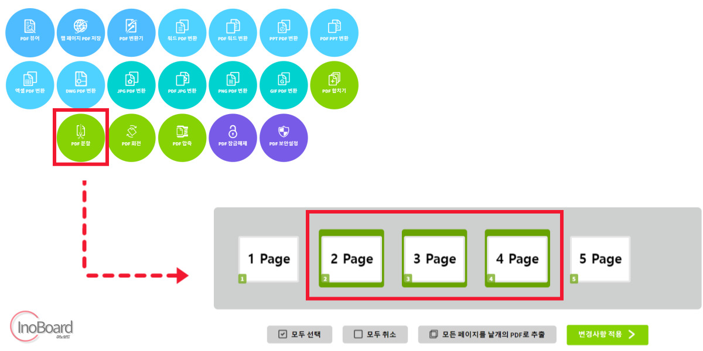Select the 1 Page thumbnail
The image size is (703, 351).
268,259
